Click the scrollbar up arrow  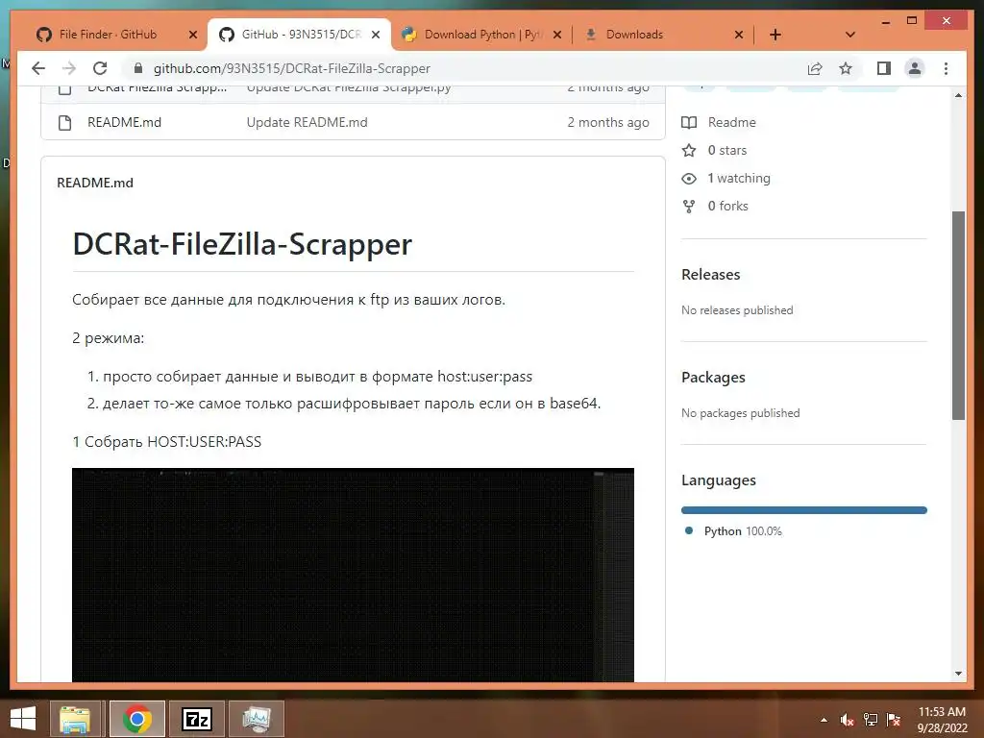tap(958, 95)
